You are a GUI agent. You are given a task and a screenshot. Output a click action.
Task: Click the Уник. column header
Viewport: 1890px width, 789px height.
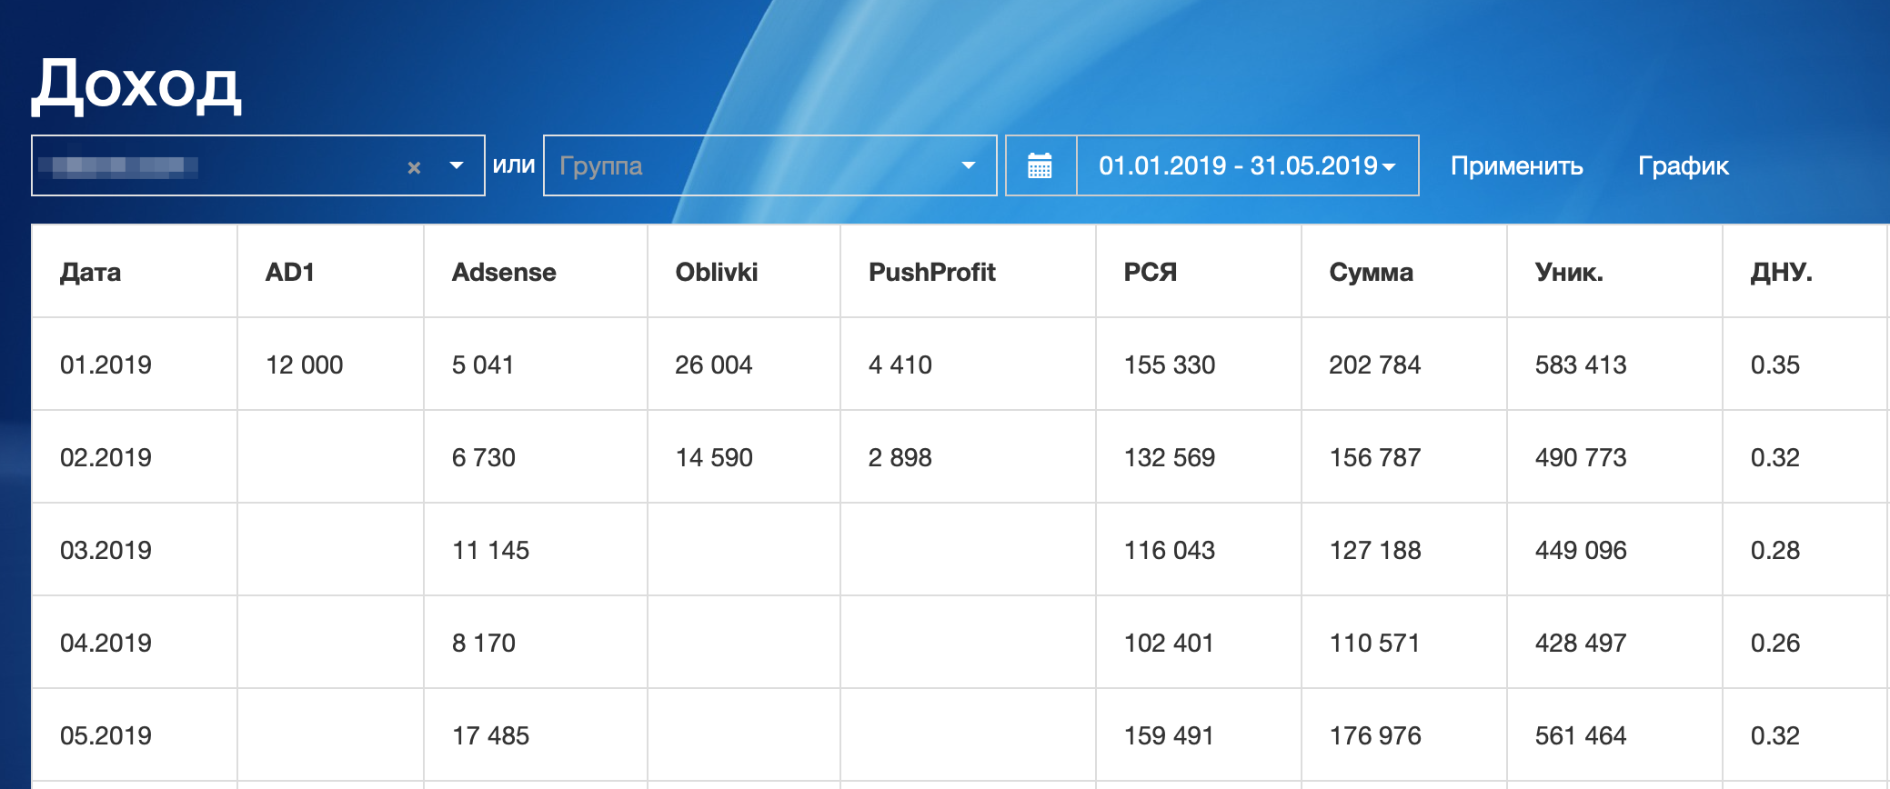1568,272
